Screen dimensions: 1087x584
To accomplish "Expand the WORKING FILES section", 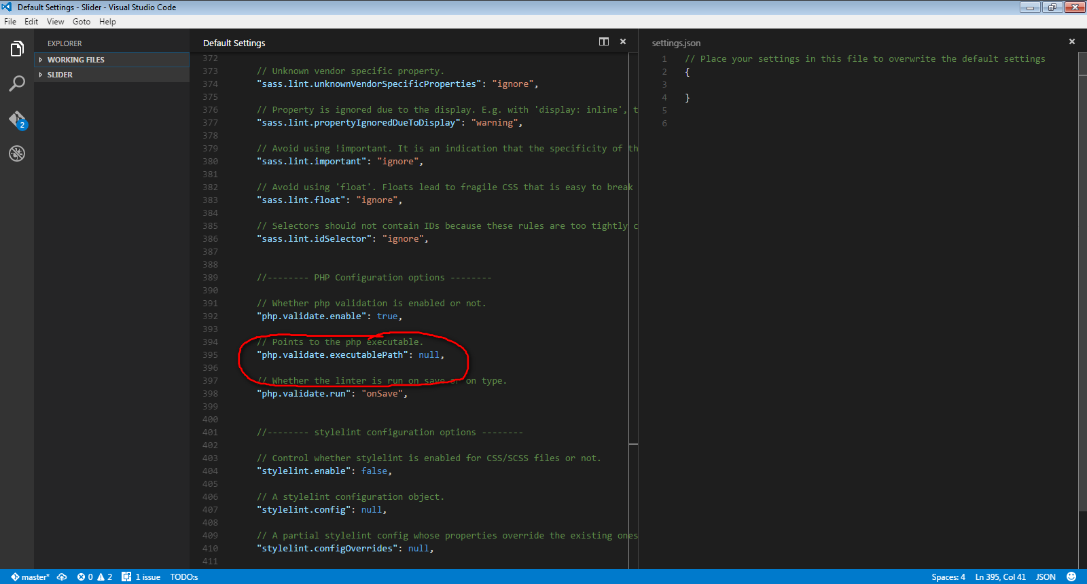I will click(x=111, y=60).
